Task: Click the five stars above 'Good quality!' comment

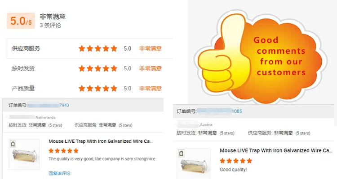Action: pyautogui.click(x=236, y=161)
